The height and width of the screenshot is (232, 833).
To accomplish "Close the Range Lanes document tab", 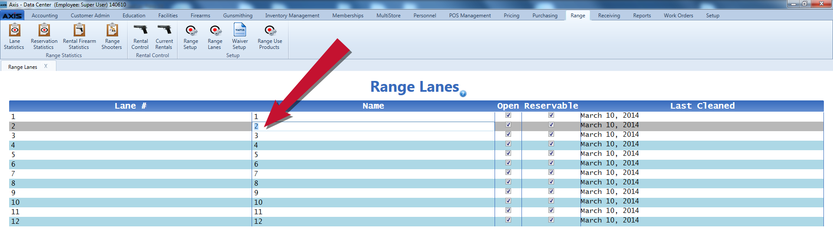I will (x=46, y=66).
